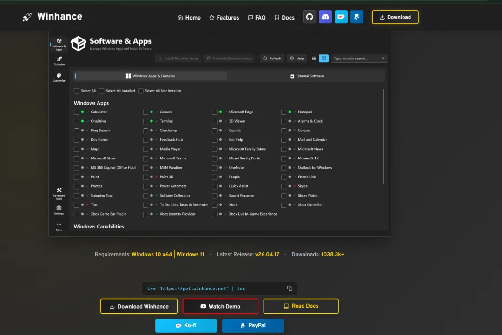502x335 pixels.
Task: Click the Skype app label
Action: click(303, 186)
